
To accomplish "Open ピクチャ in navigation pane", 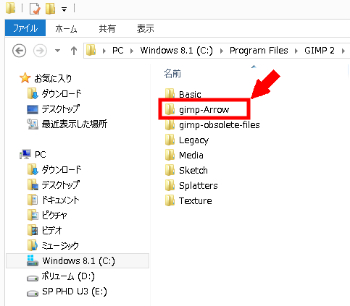I will (x=54, y=216).
